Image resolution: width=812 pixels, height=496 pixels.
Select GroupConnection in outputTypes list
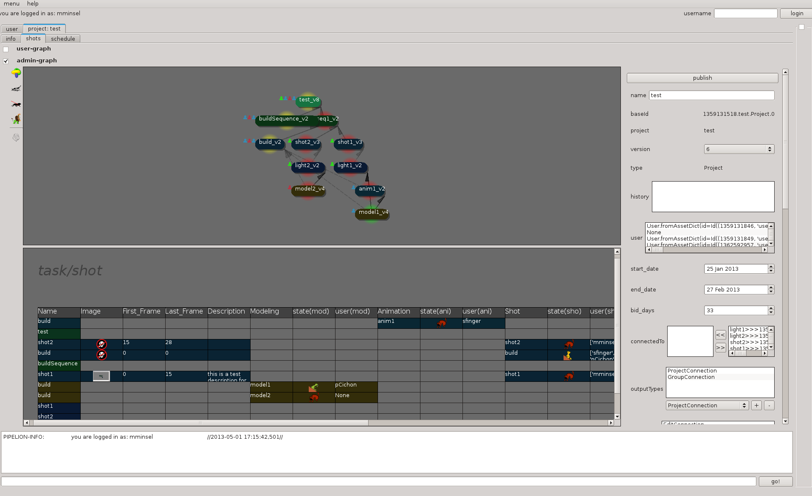(720, 377)
